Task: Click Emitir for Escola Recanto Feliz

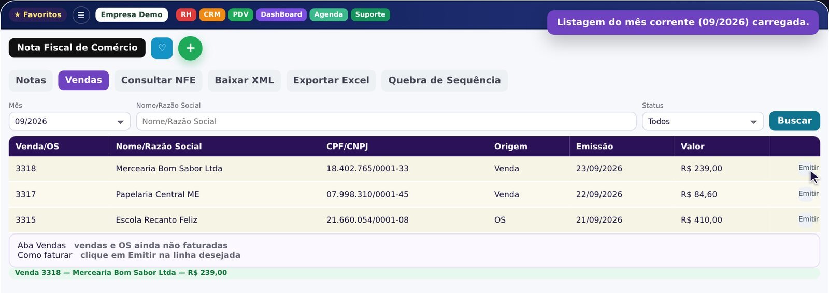Action: coord(808,219)
